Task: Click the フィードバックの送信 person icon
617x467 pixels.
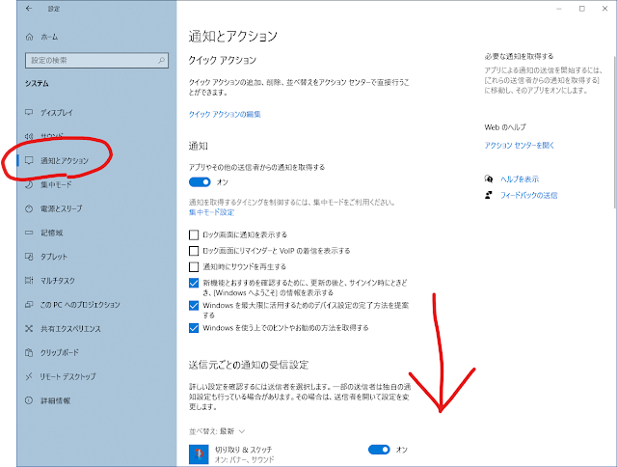Action: click(x=489, y=195)
